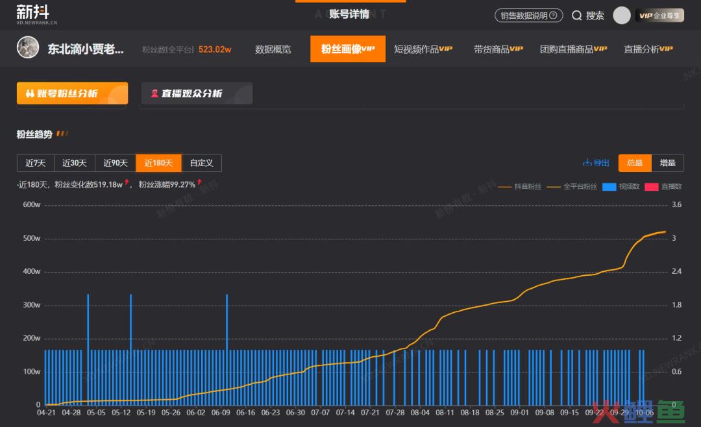Open the search magnifier icon
Image resolution: width=701 pixels, height=427 pixels.
pos(577,16)
